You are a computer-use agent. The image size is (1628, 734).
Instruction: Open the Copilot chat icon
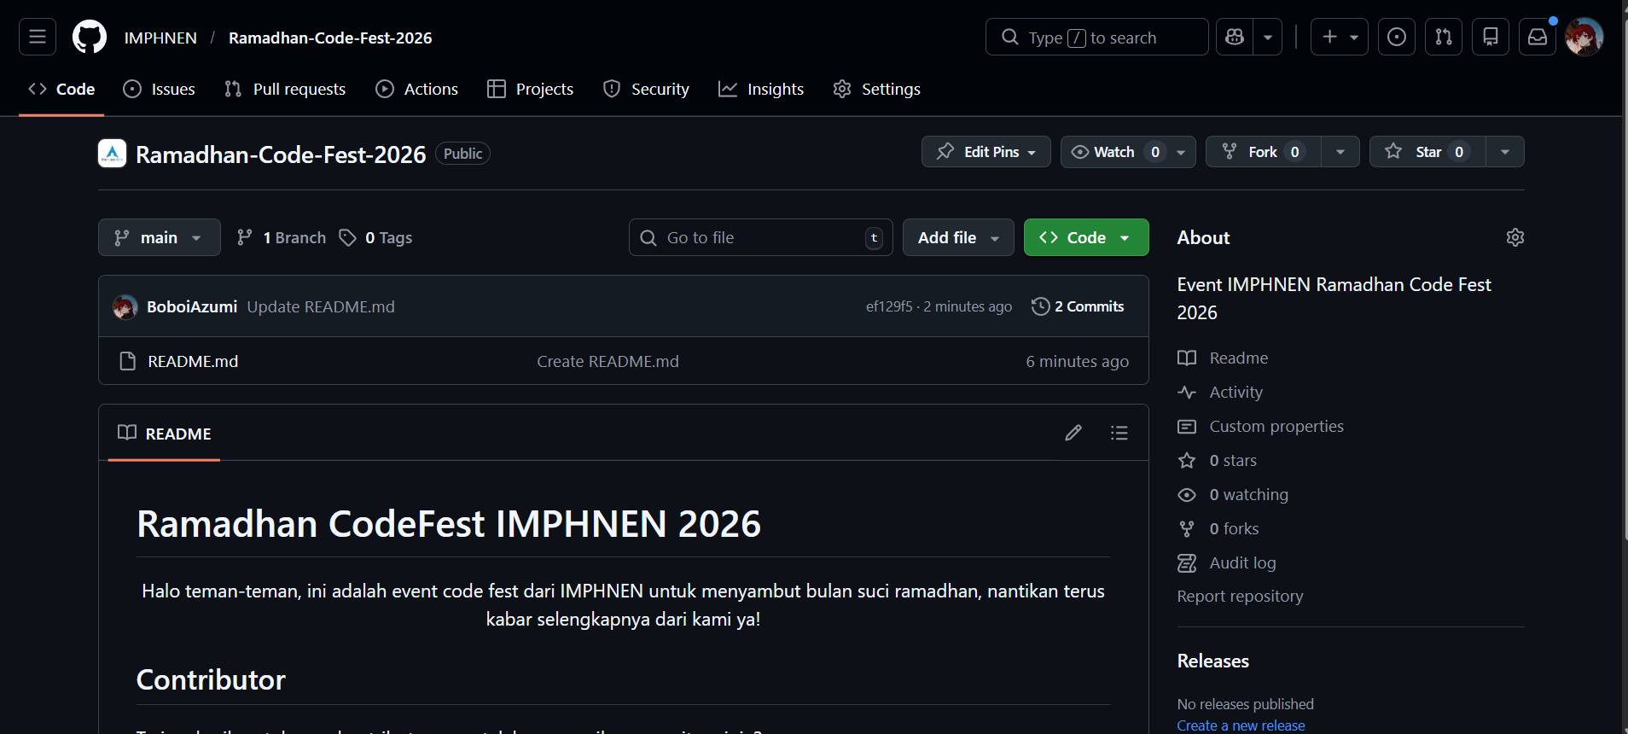[x=1235, y=37]
